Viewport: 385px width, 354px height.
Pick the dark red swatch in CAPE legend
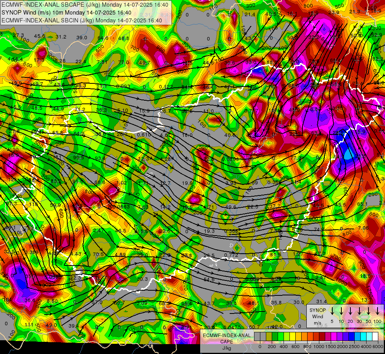point(322,337)
